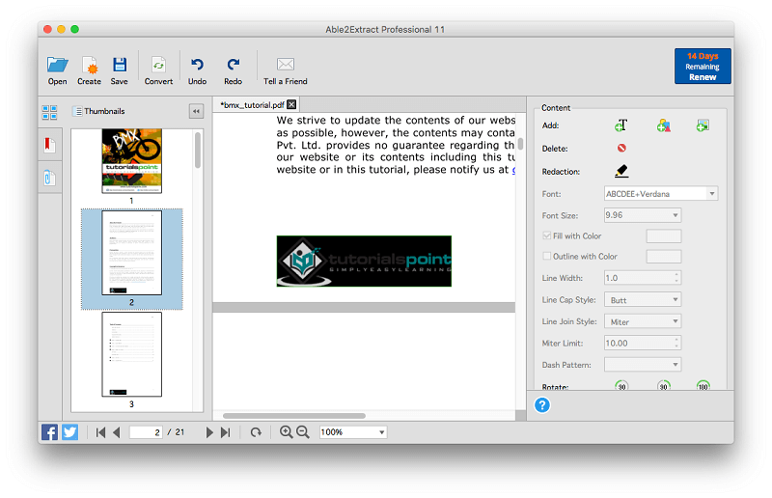
Task: Open the Line Join Style dropdown
Action: coord(643,321)
